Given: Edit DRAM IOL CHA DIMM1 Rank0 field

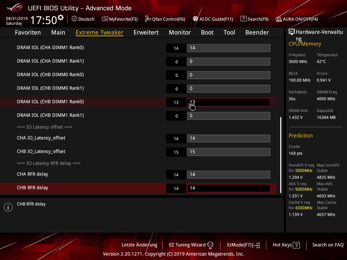Looking at the screenshot, I should pyautogui.click(x=229, y=48).
